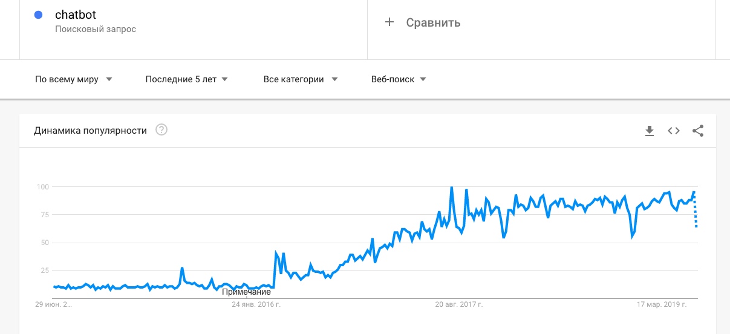Image resolution: width=730 pixels, height=334 pixels.
Task: Click the 17 мар. 2019 г. axis label
Action: 662,305
